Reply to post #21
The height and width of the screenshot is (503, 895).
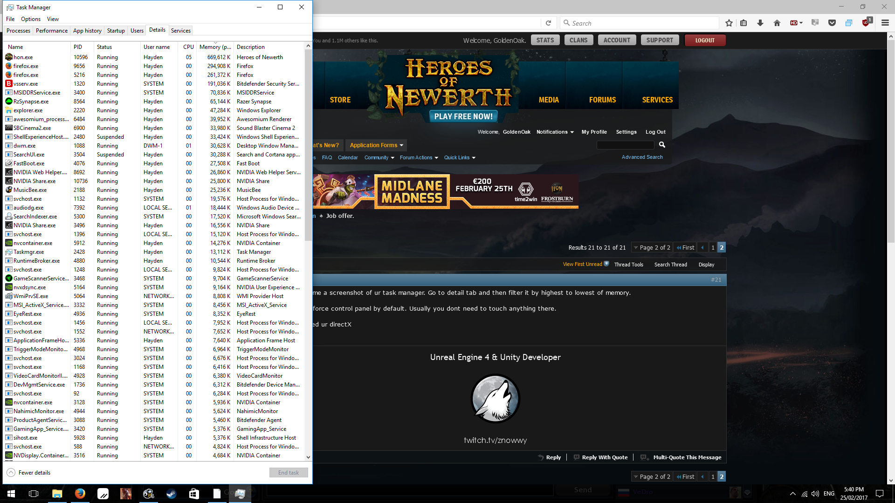click(550, 457)
